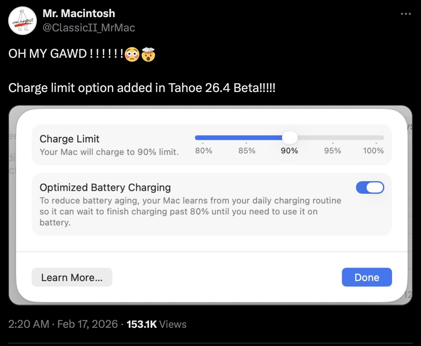This screenshot has height=346, width=421.
Task: Click the flushed face emoji
Action: click(x=132, y=55)
